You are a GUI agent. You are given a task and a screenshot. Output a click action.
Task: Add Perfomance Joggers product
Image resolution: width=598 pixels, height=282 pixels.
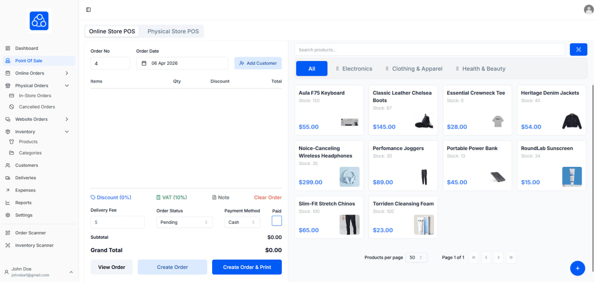click(x=403, y=165)
